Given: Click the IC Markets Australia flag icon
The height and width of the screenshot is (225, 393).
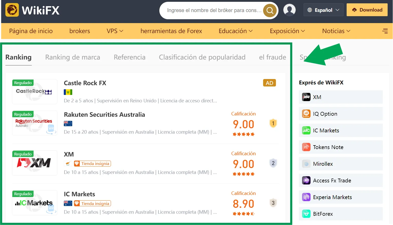Looking at the screenshot, I should (x=68, y=203).
